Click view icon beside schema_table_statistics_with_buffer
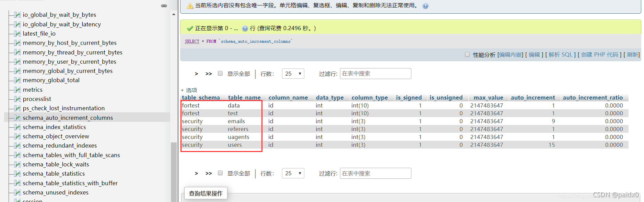Screen dimensions: 644x202 pos(17,183)
